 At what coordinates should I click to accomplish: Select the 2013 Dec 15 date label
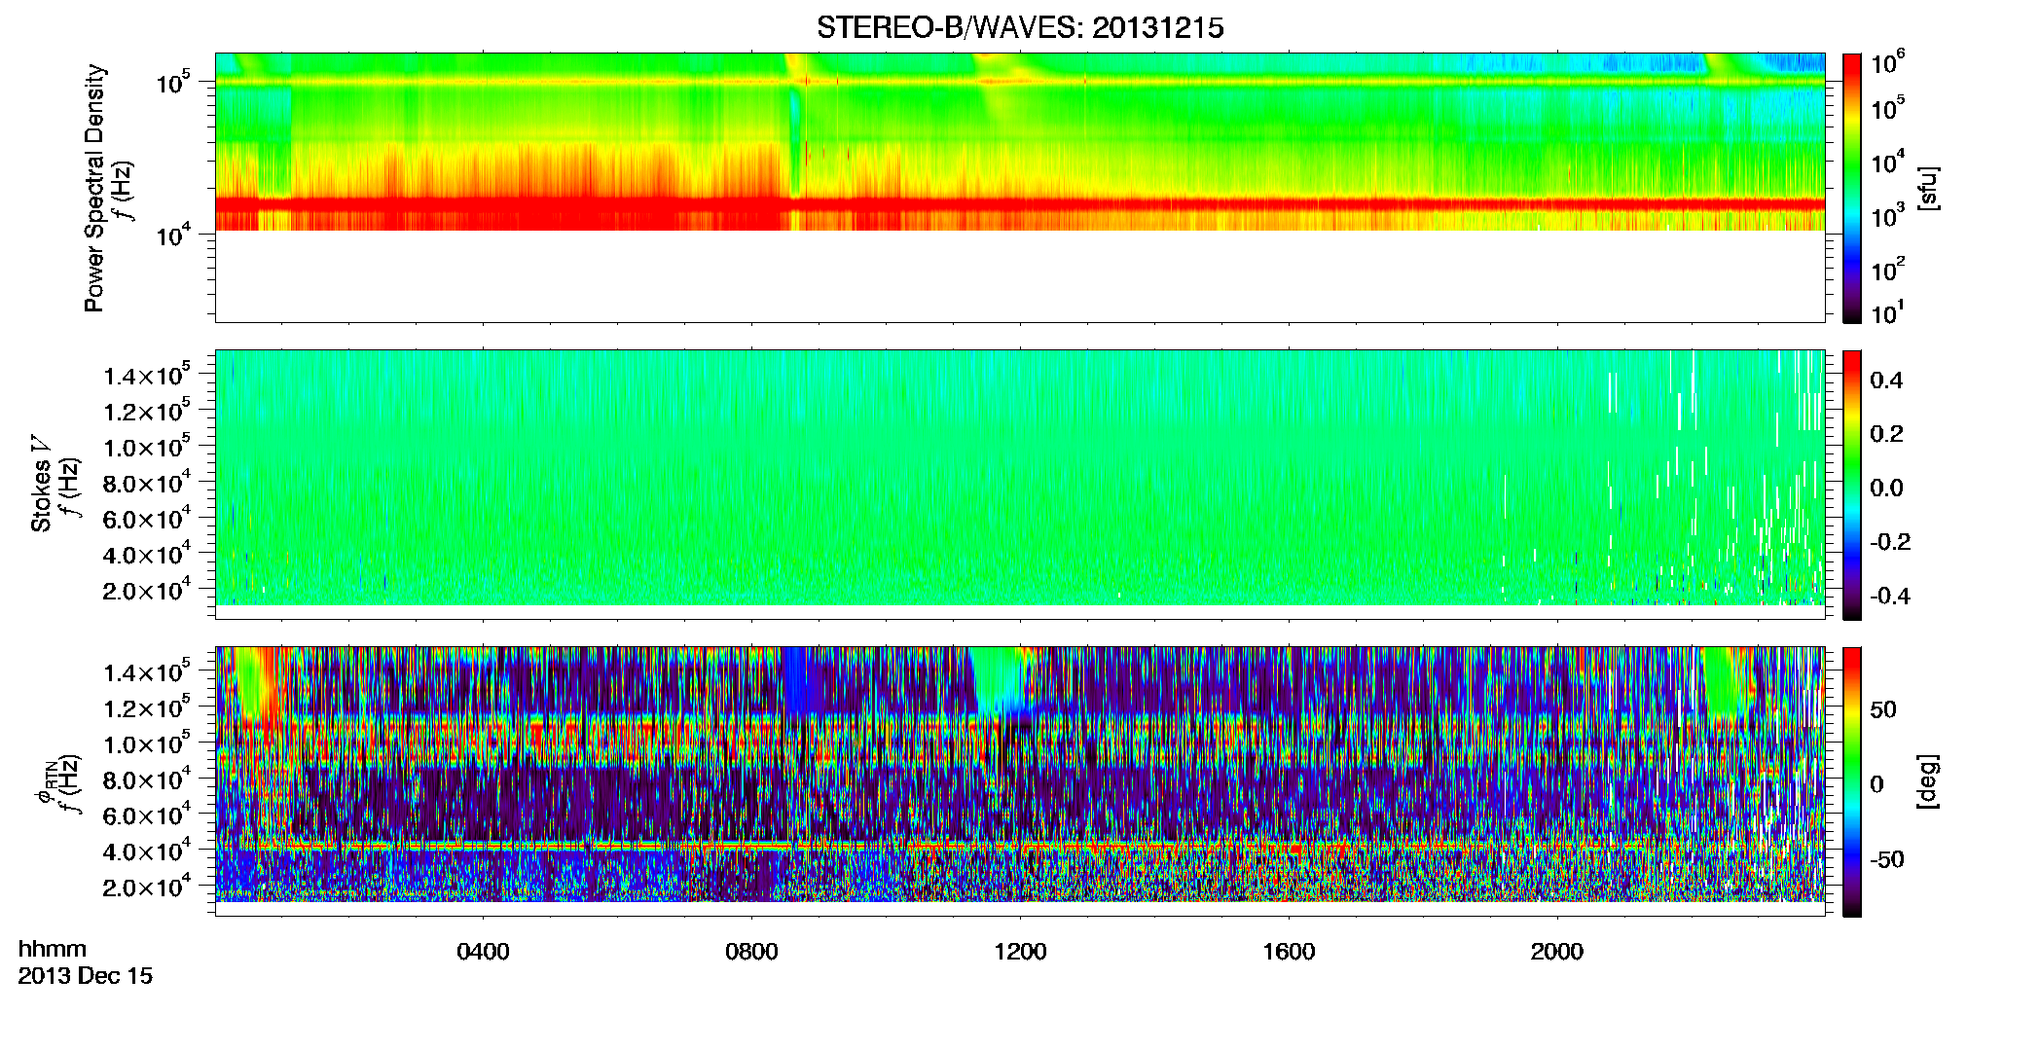pyautogui.click(x=86, y=976)
